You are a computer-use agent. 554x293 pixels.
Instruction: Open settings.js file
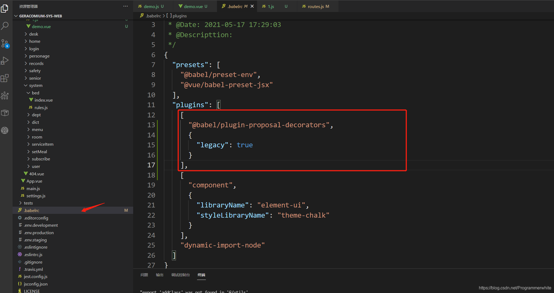73,196
